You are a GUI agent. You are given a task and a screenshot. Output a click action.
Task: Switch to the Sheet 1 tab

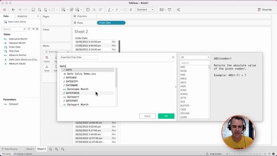pos(30,149)
